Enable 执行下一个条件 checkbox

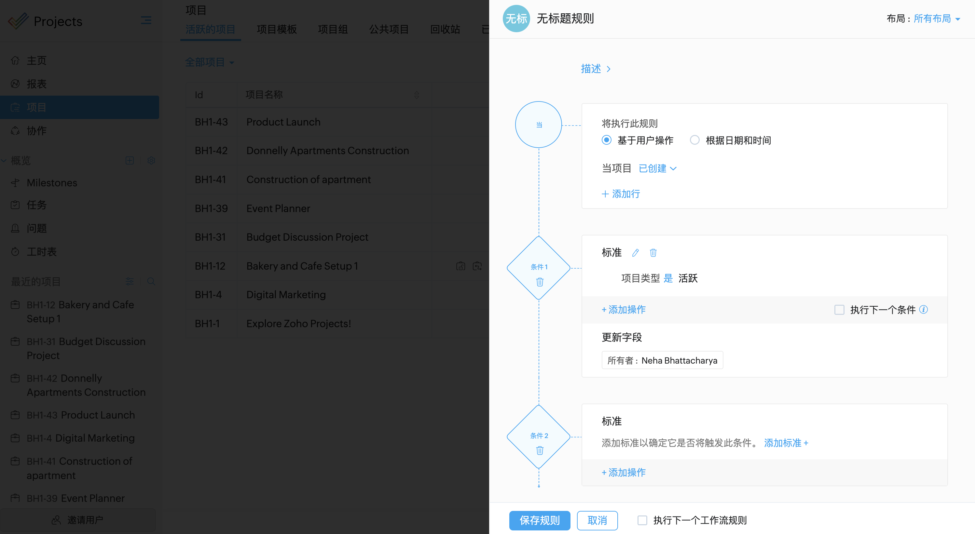point(839,310)
